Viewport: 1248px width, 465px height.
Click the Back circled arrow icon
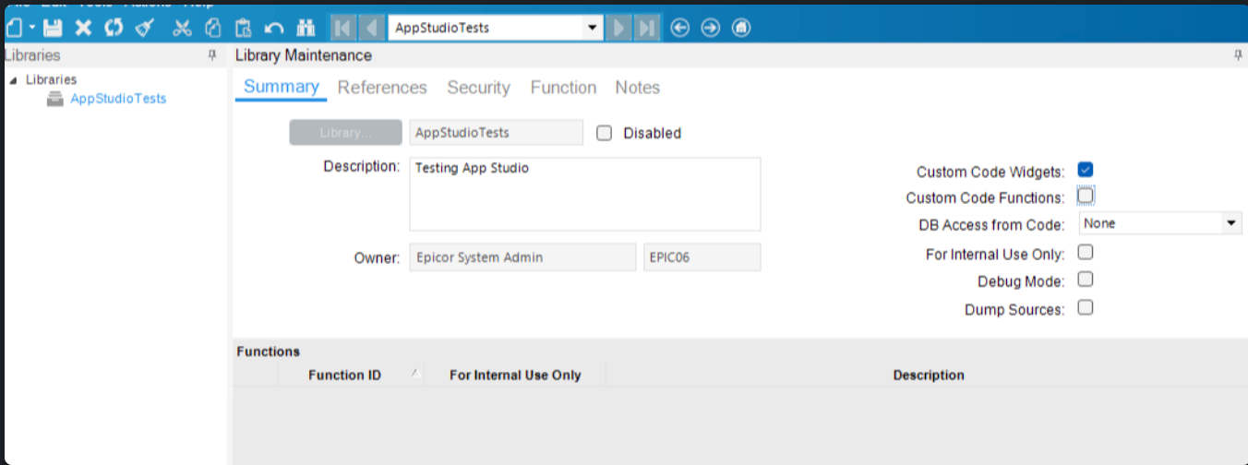click(680, 28)
